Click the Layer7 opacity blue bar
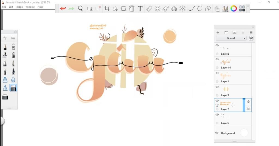 click(x=244, y=105)
